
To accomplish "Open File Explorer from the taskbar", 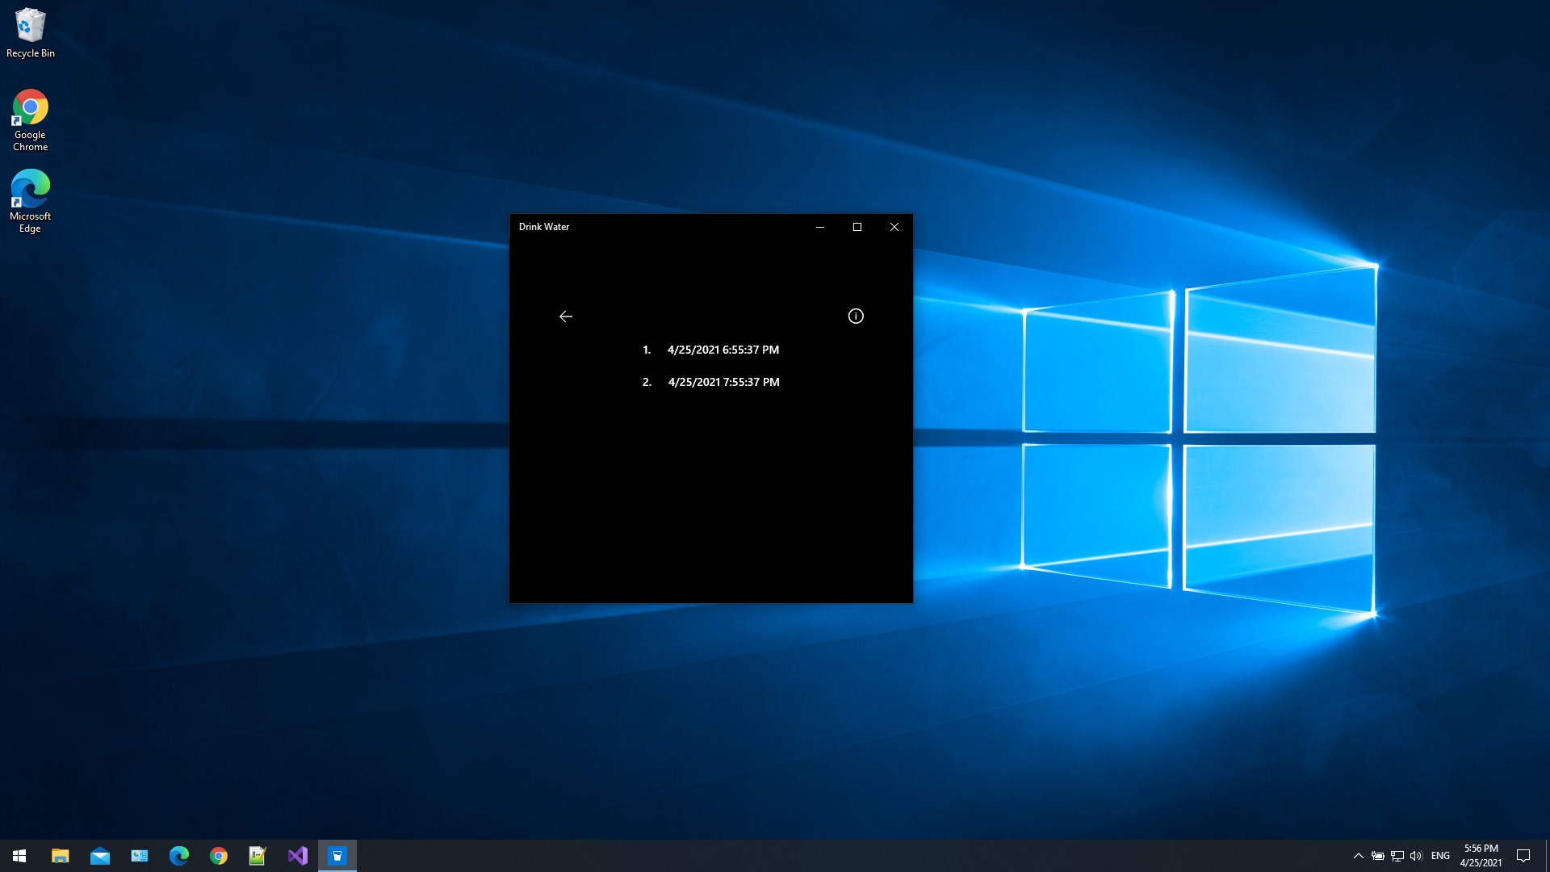I will tap(61, 855).
